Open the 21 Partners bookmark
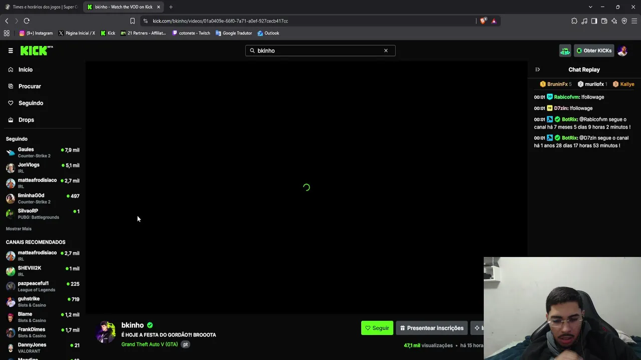This screenshot has width=641, height=360. click(143, 33)
